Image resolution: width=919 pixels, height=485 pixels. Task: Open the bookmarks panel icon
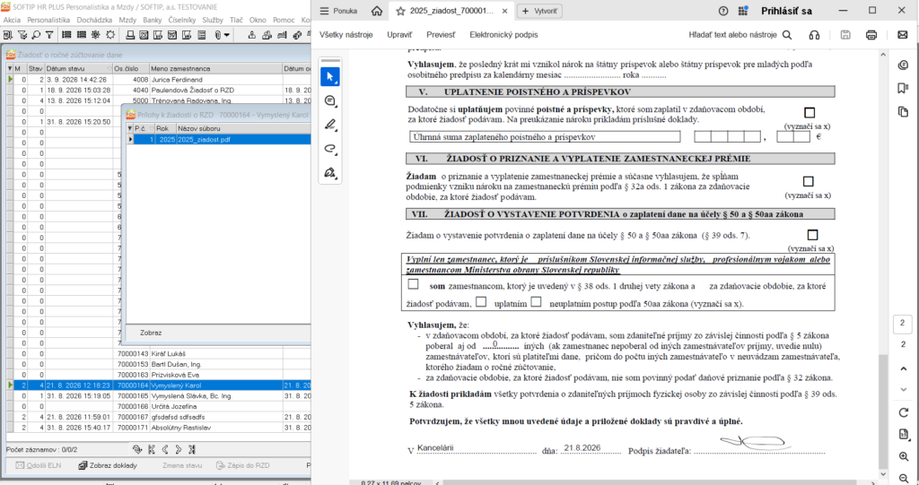pyautogui.click(x=903, y=89)
